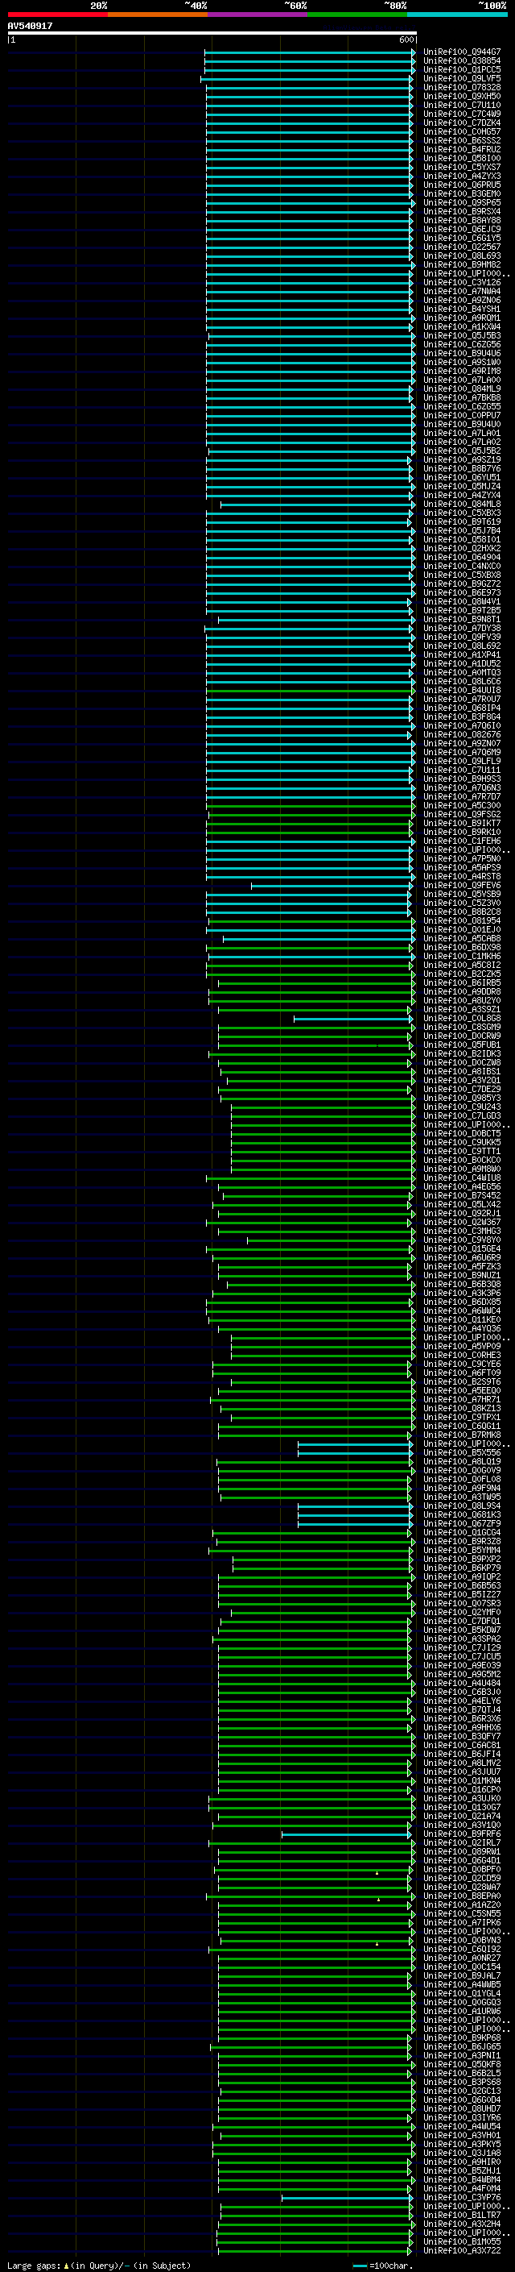This screenshot has width=515, height=2272.
Task: Open hit UniRef100_C7U110
Action: 462,105
